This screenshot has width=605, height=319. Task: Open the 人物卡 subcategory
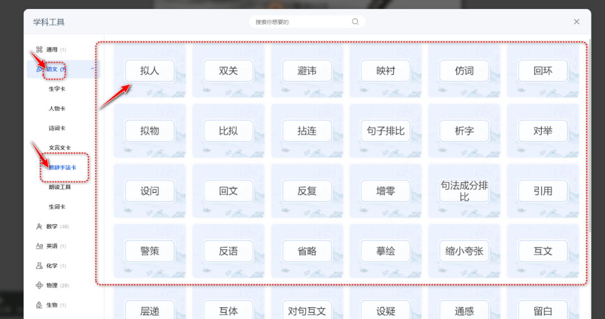pos(57,108)
